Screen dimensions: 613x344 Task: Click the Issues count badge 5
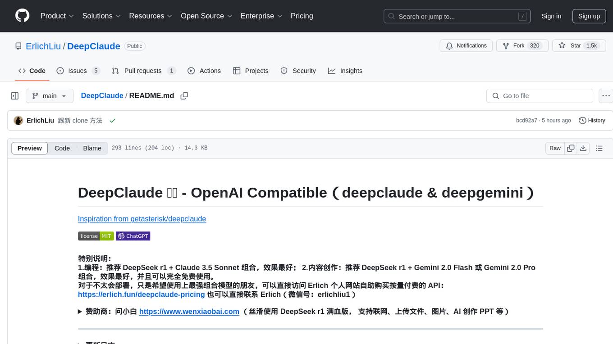95,71
